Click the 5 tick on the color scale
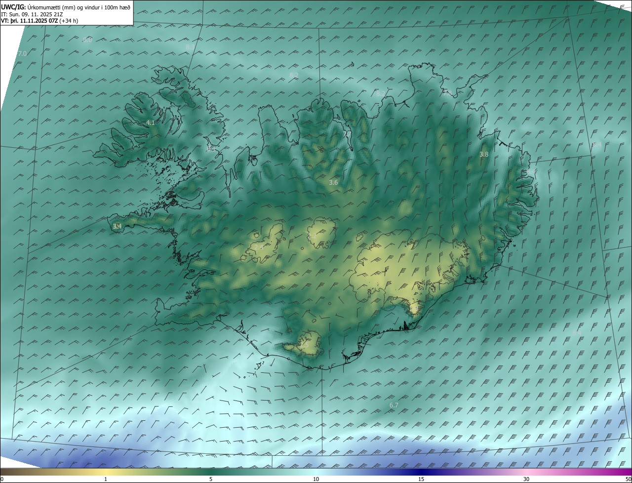 point(211,480)
